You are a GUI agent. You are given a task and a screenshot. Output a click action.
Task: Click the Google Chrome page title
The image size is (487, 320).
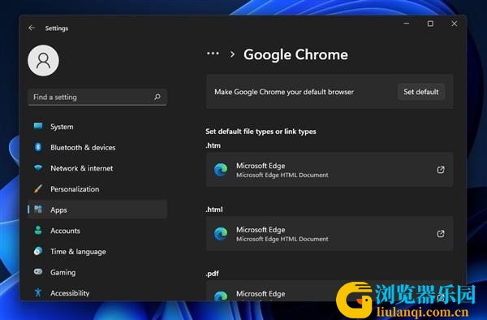(295, 54)
